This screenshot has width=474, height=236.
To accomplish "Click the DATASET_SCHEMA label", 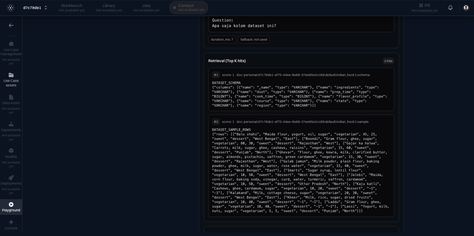I will [226, 83].
